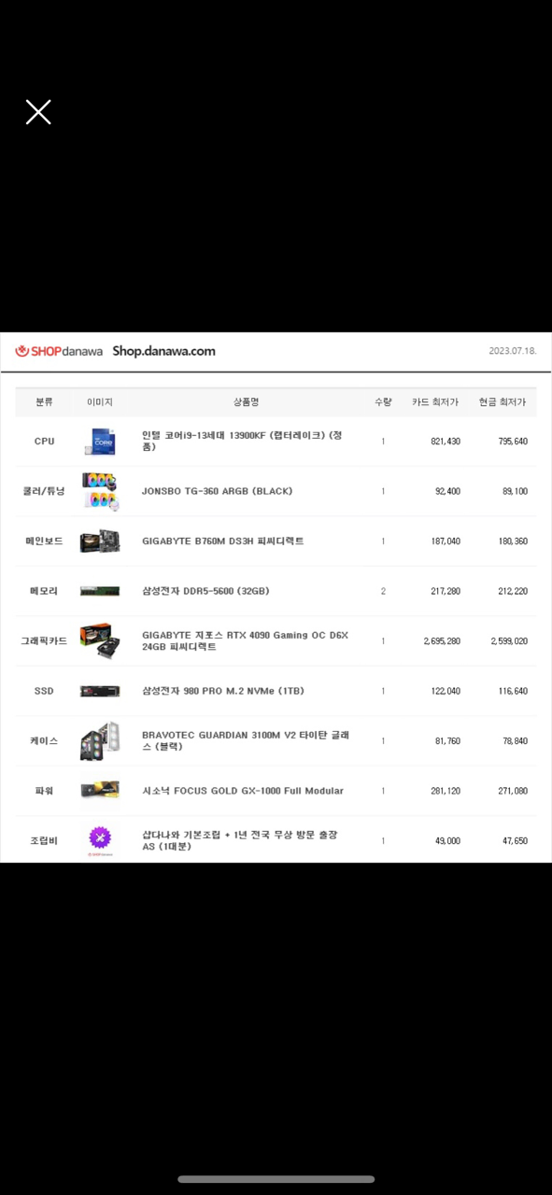This screenshot has height=1195, width=552.
Task: Click the Samsung 980 PRO SSD image
Action: click(x=99, y=692)
